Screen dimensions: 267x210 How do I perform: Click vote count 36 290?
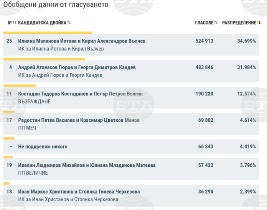point(206,192)
